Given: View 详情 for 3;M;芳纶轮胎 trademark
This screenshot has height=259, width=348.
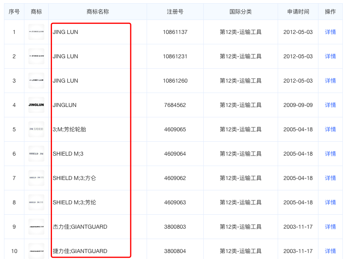Looking at the screenshot, I should pyautogui.click(x=330, y=129).
